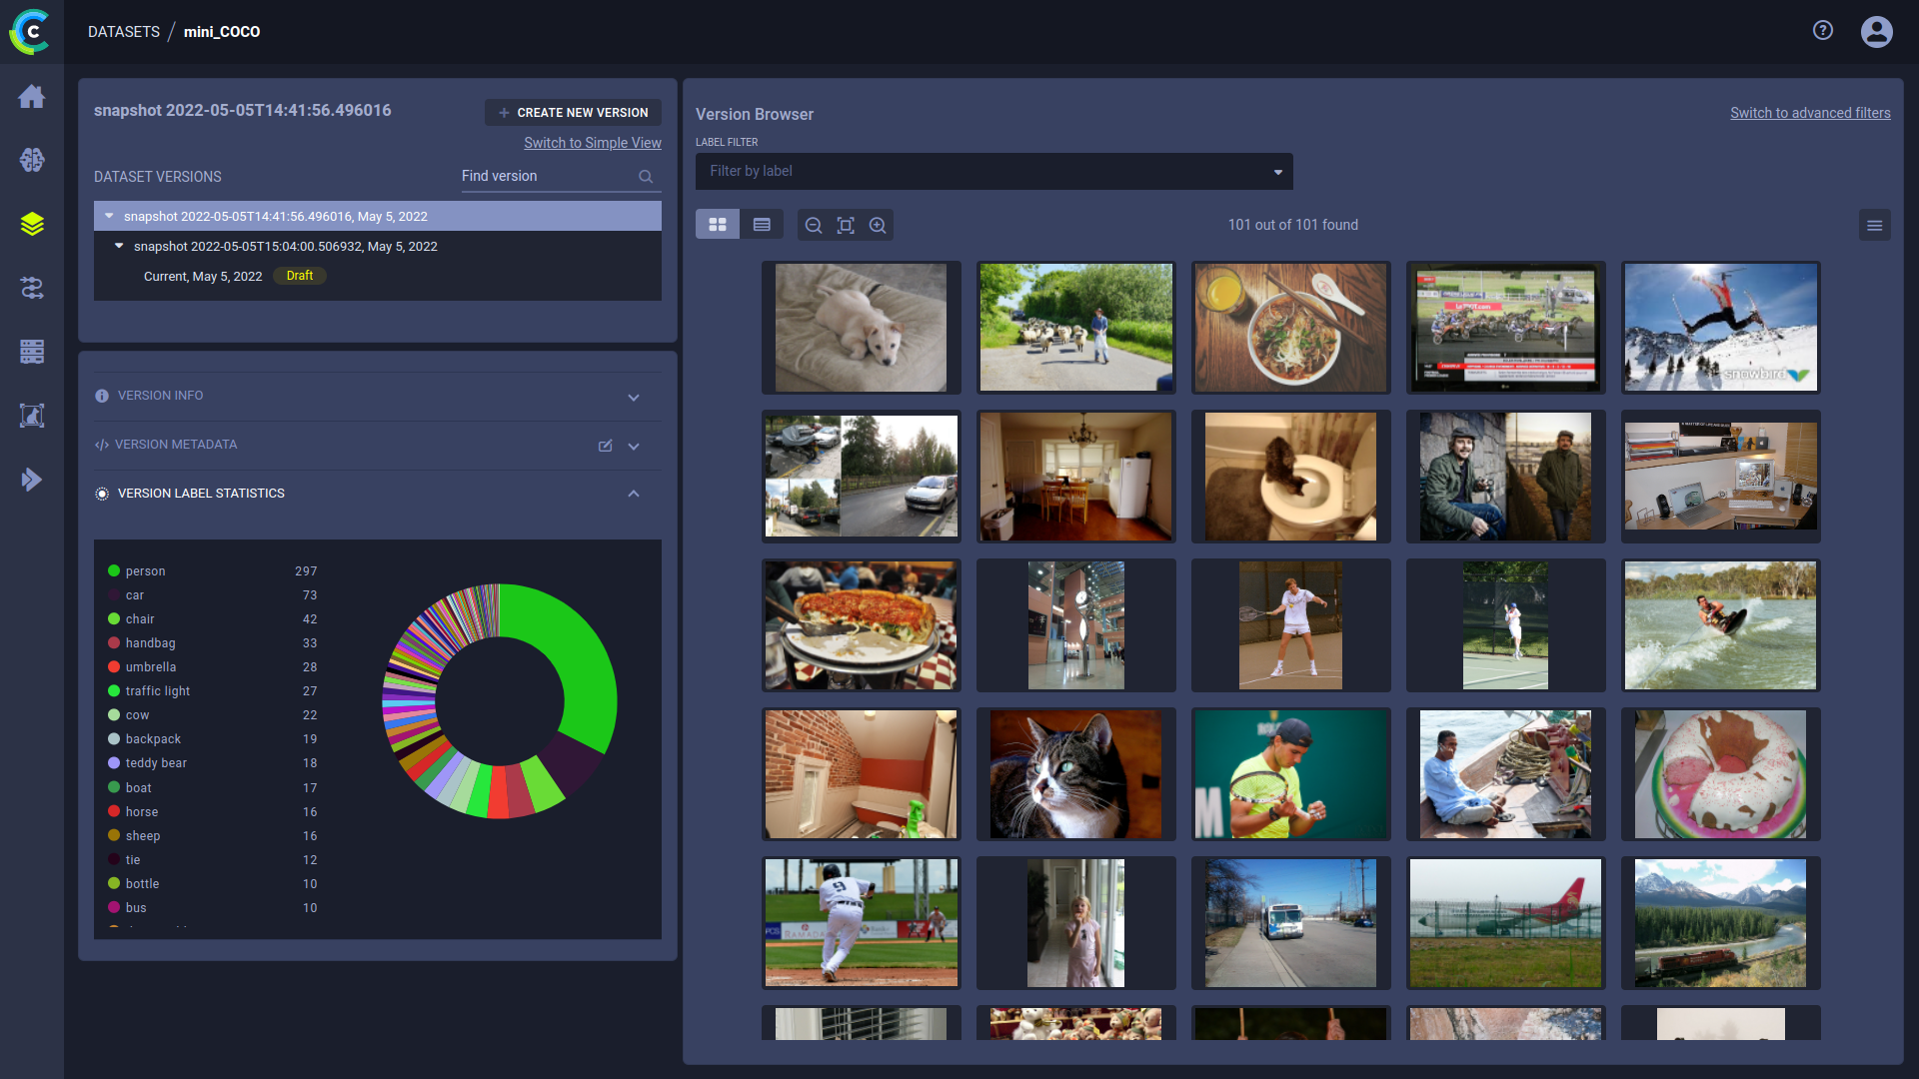
Task: Click the car label count 73
Action: coord(310,595)
